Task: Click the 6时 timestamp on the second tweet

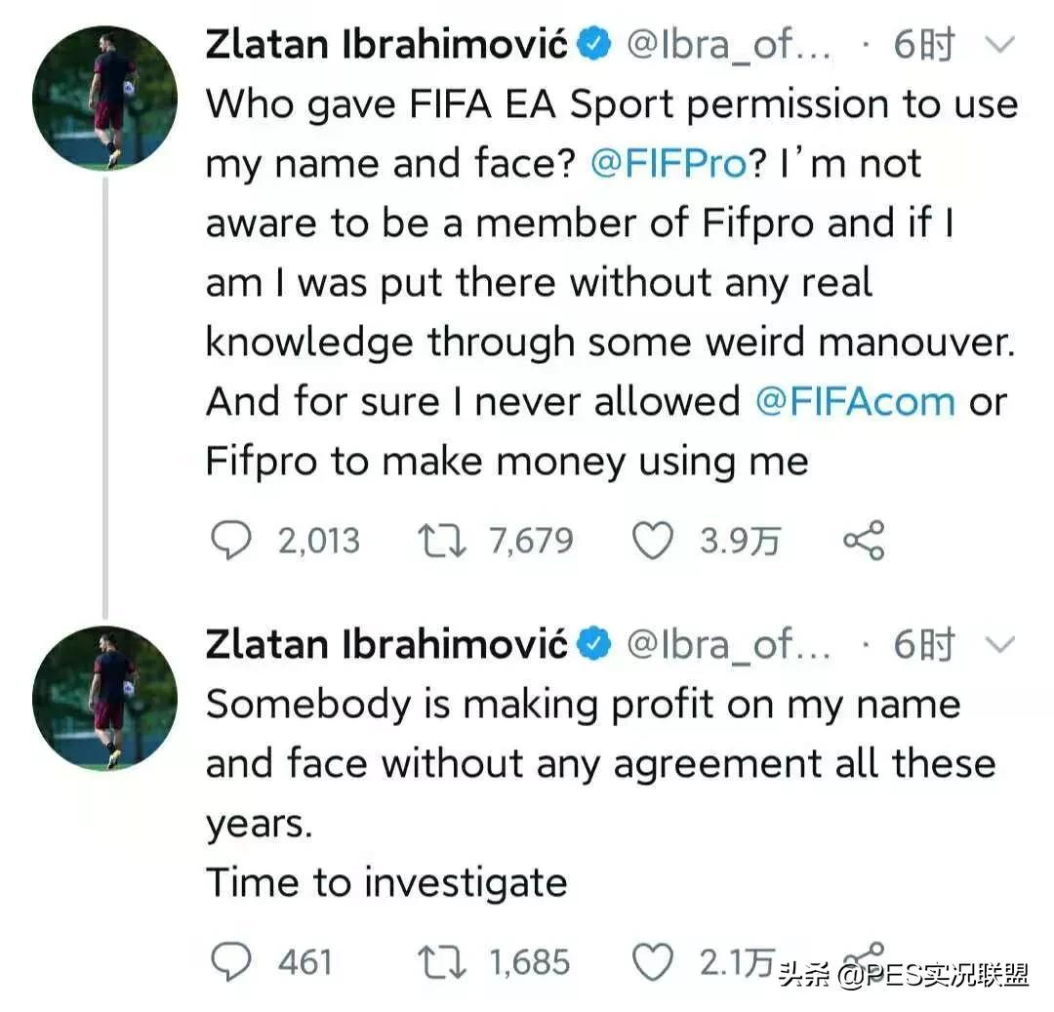Action: [x=922, y=644]
